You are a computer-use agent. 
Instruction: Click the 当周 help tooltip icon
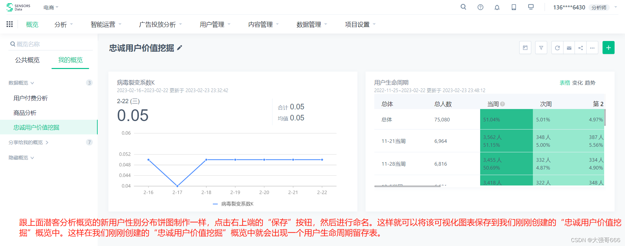coord(503,104)
